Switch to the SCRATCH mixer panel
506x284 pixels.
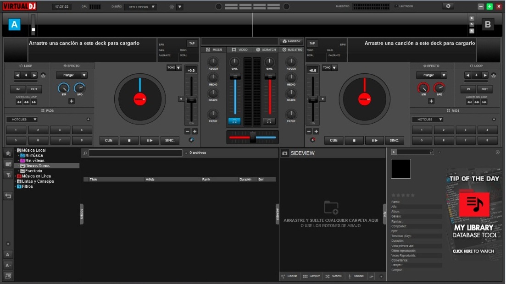click(267, 49)
